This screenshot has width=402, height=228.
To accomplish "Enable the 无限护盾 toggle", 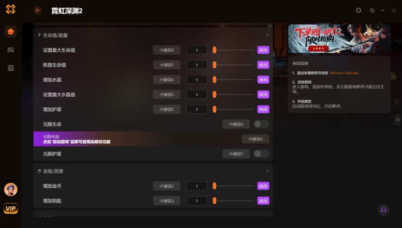I will (261, 153).
